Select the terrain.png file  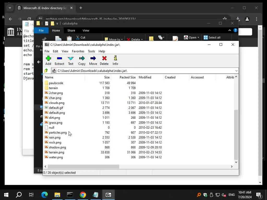[x=57, y=152]
